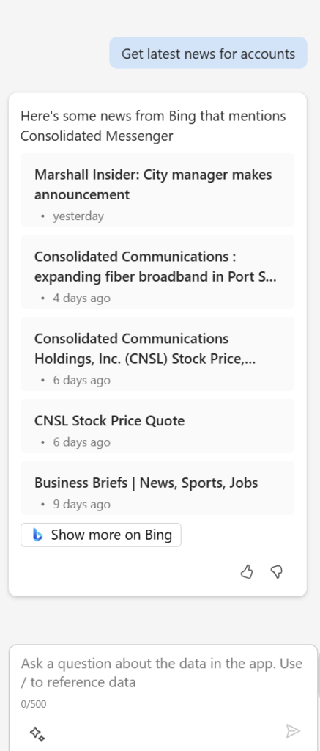Click the 9 days ago timestamp
The image size is (320, 751).
coord(81,504)
